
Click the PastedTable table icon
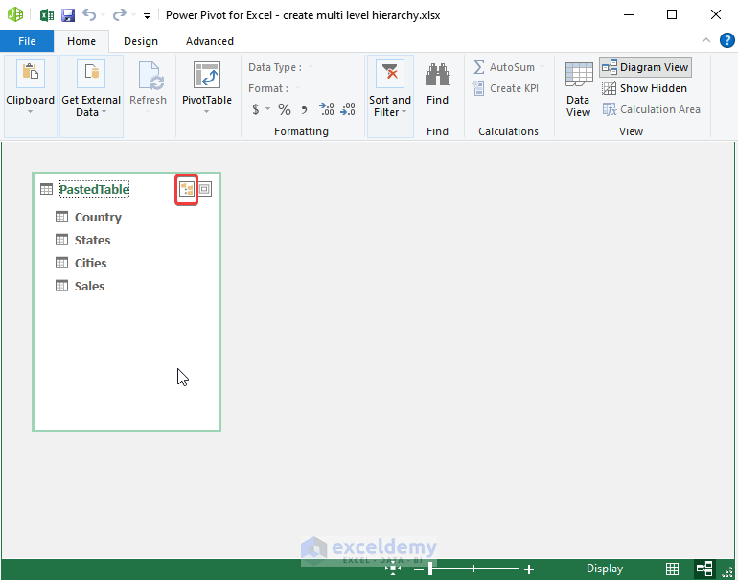[x=47, y=189]
